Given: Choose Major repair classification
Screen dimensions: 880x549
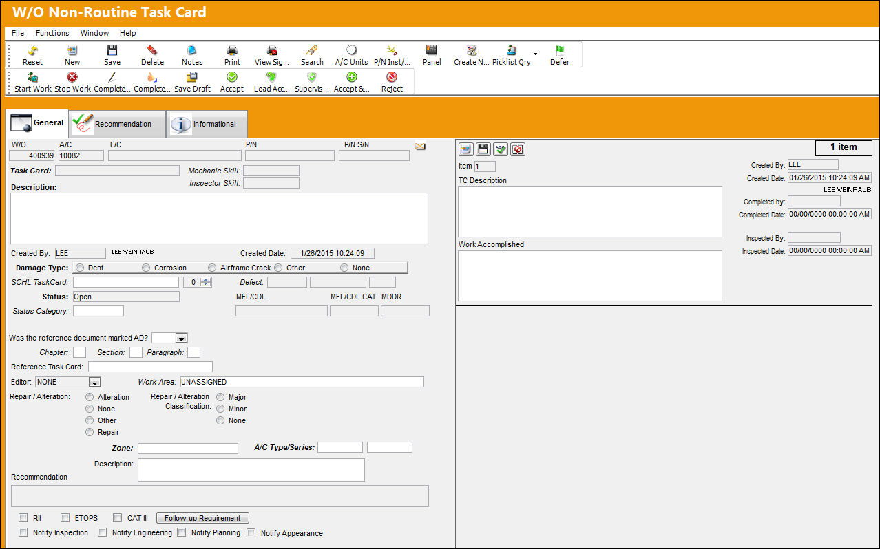Looking at the screenshot, I should click(x=220, y=397).
